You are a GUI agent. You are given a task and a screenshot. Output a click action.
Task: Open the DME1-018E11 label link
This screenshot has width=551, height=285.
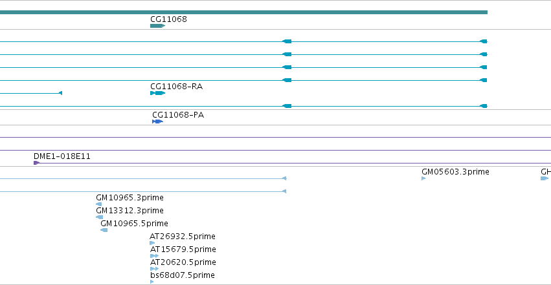[x=62, y=156]
